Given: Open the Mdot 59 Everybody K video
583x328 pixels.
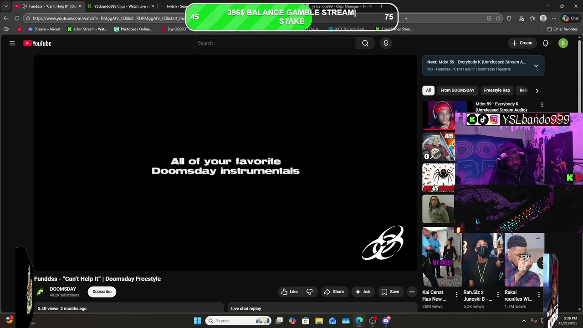Looking at the screenshot, I should tap(501, 107).
